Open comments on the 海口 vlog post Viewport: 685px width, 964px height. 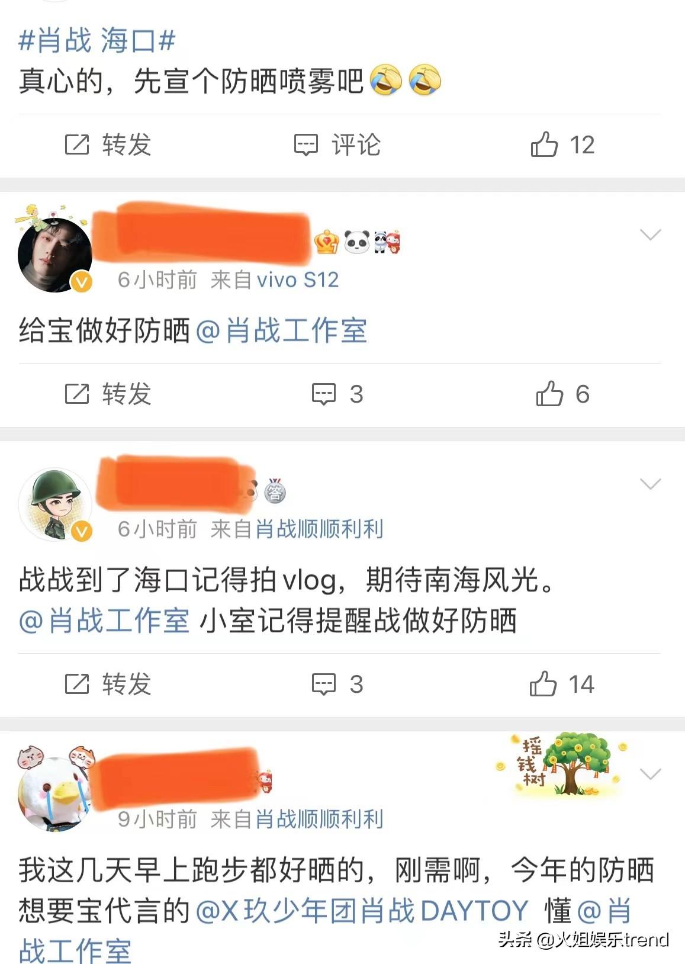click(337, 685)
